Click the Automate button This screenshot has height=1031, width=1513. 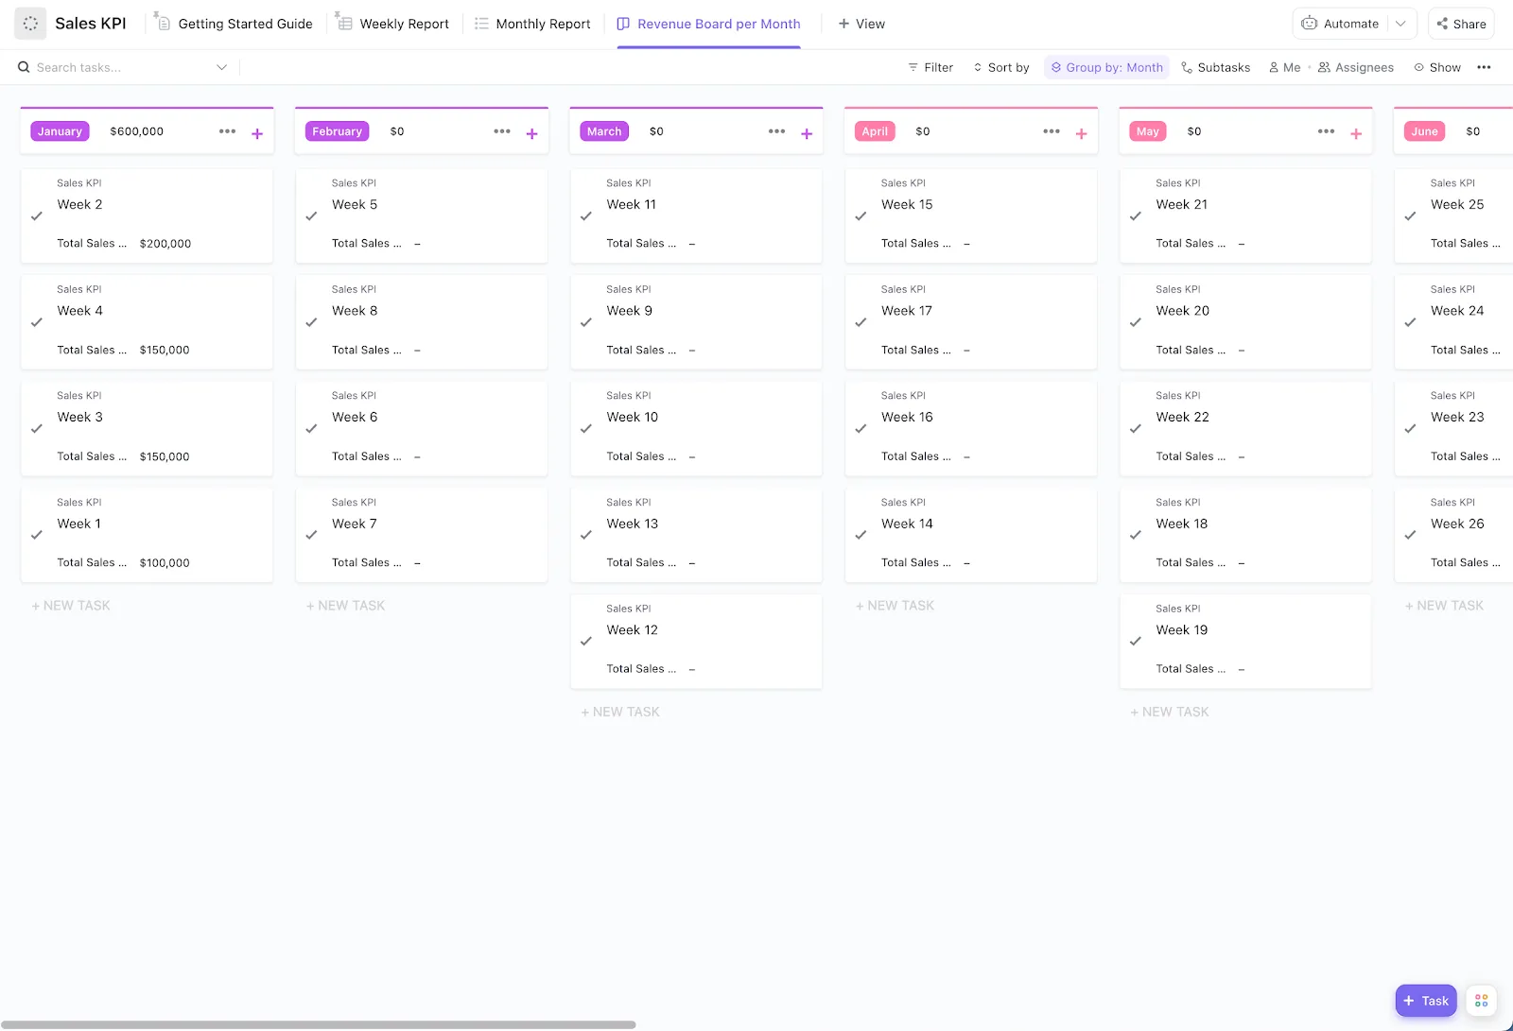[x=1341, y=24]
